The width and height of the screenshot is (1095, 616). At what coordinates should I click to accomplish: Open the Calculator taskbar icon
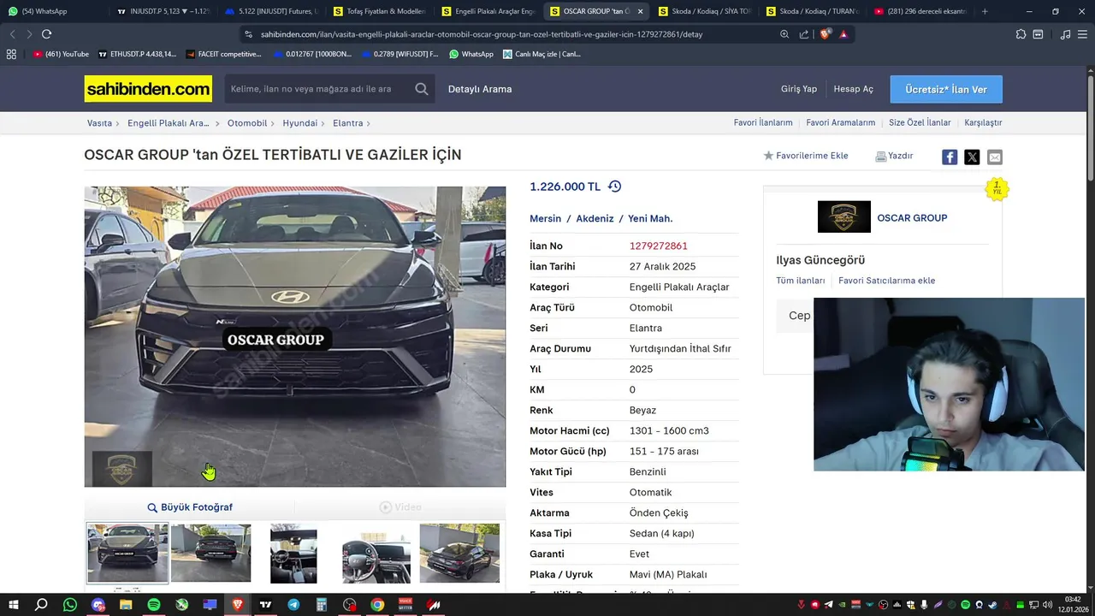322,605
